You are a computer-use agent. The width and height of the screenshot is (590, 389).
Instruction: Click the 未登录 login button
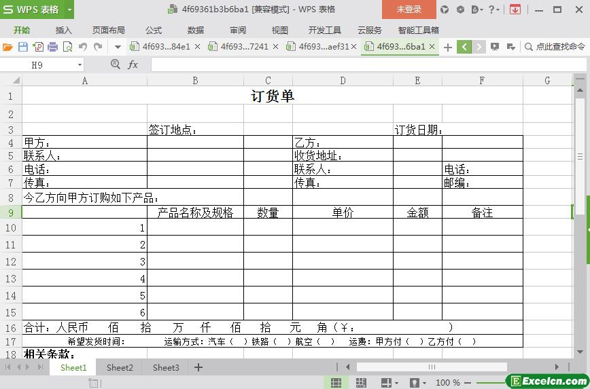point(409,10)
